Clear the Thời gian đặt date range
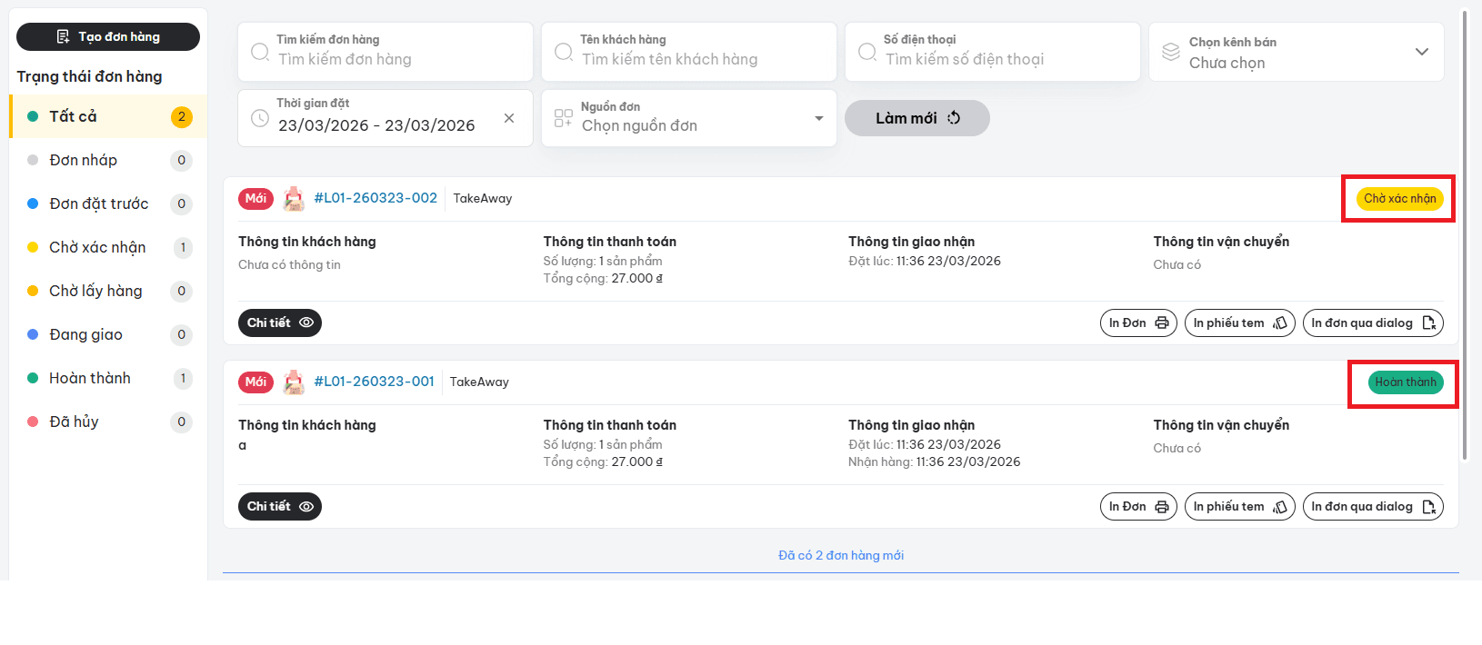Viewport: 1482px width, 645px height. tap(509, 118)
